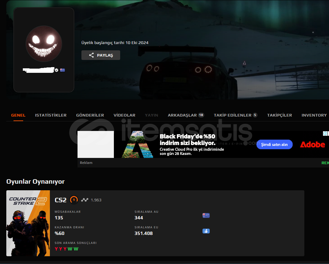This screenshot has height=264, width=329.
Task: Open the İSTATİSTİKLER tab
Action: pos(51,115)
